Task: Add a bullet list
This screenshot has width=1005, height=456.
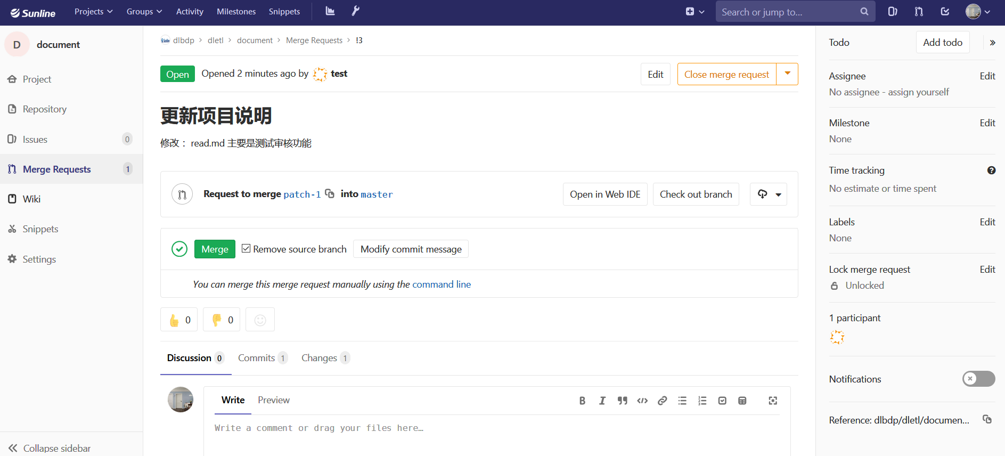Action: coord(682,401)
